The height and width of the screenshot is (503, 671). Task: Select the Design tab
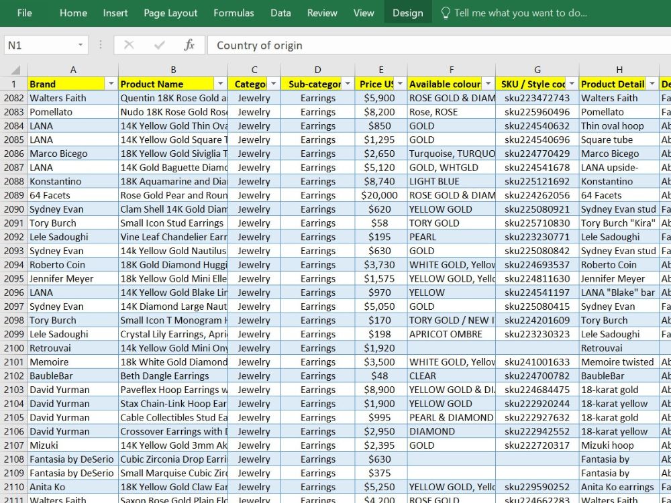[x=408, y=13]
